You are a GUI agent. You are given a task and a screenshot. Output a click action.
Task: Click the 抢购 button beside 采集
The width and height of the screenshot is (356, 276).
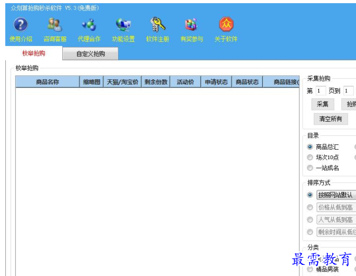[350, 104]
